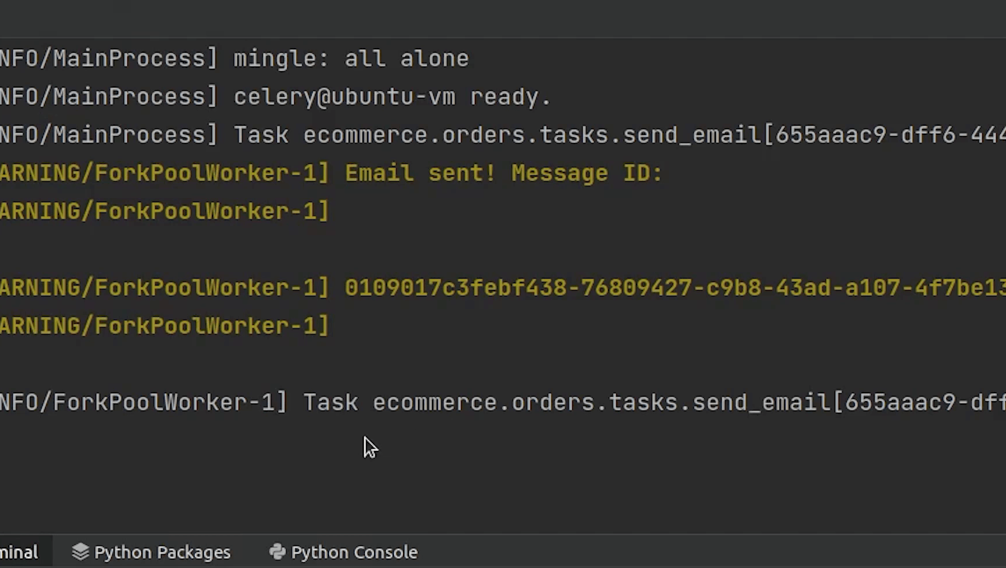Screen dimensions: 1006x568
Task: Click "MainProcess]" on the celery ready line
Action: 136,97
